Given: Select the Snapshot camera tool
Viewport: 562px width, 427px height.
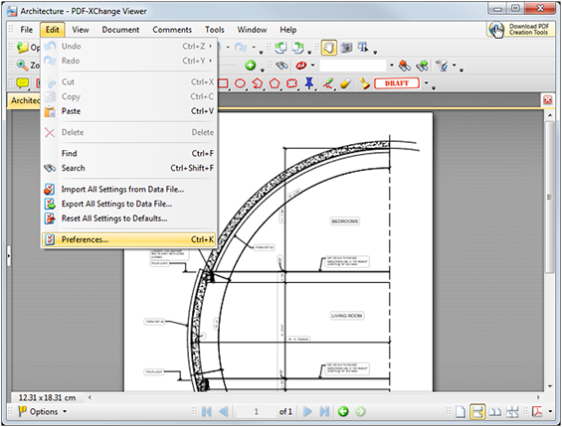Looking at the screenshot, I should pyautogui.click(x=346, y=48).
